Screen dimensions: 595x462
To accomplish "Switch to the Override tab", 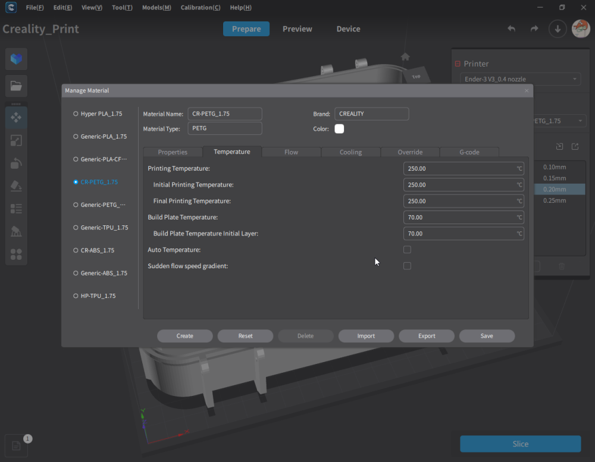I will (x=410, y=152).
